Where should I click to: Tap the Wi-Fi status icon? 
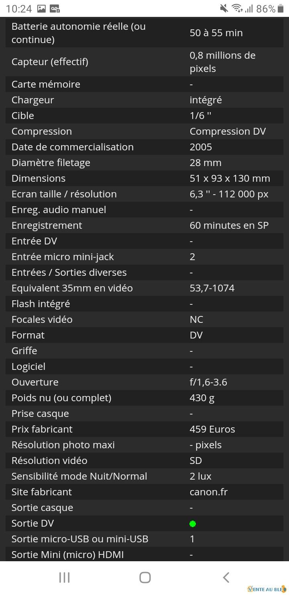pos(237,8)
